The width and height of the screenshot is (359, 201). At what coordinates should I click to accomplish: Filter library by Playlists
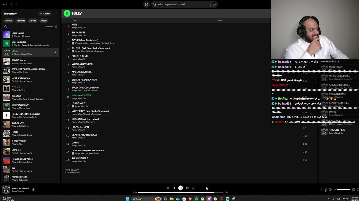point(8,21)
